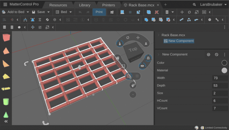
Task: Click the wrench repair icon
Action: tap(217, 20)
